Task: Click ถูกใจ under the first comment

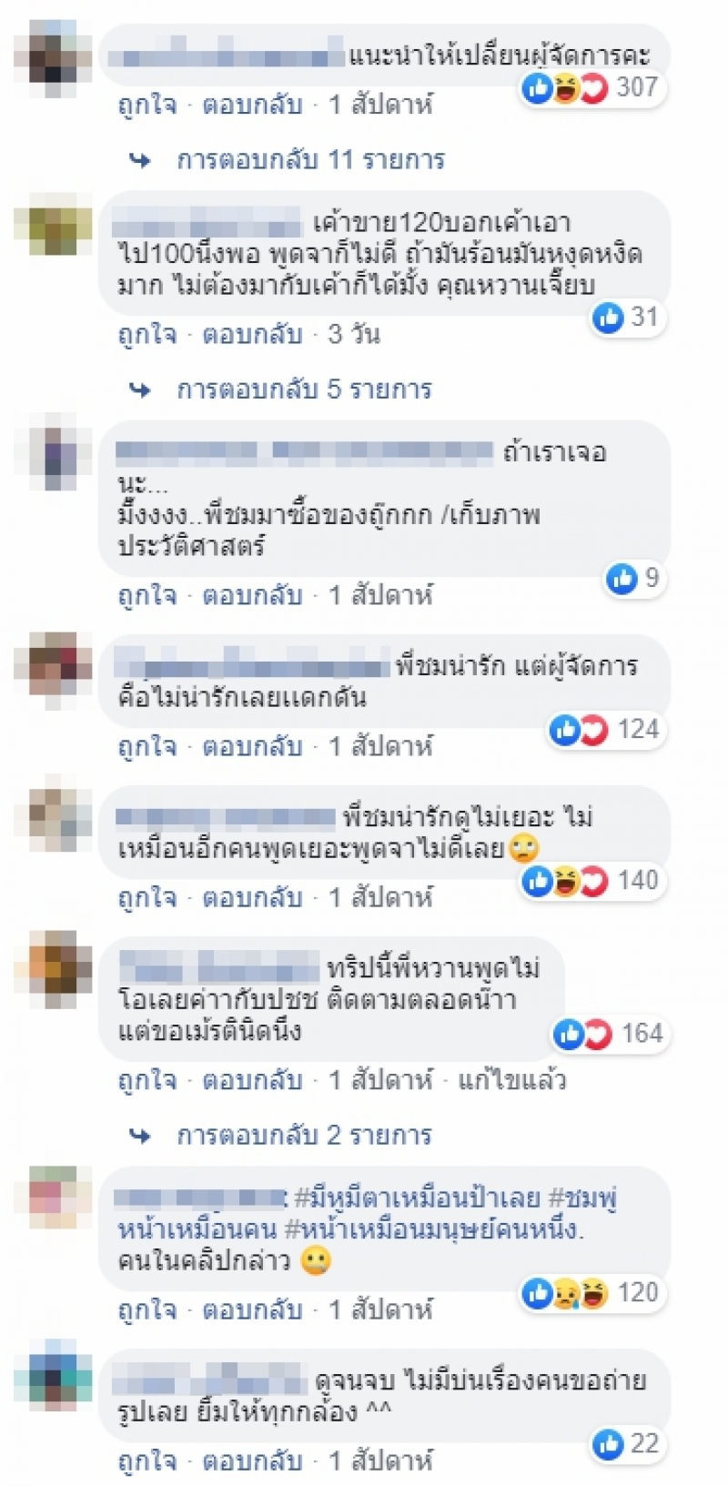Action: (147, 105)
